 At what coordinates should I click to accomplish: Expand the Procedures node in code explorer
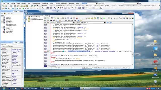[27, 18]
